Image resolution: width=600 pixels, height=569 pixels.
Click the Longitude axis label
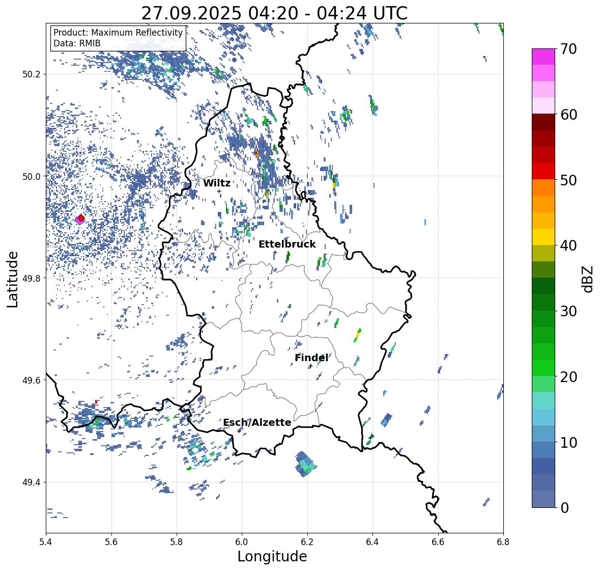pos(272,556)
